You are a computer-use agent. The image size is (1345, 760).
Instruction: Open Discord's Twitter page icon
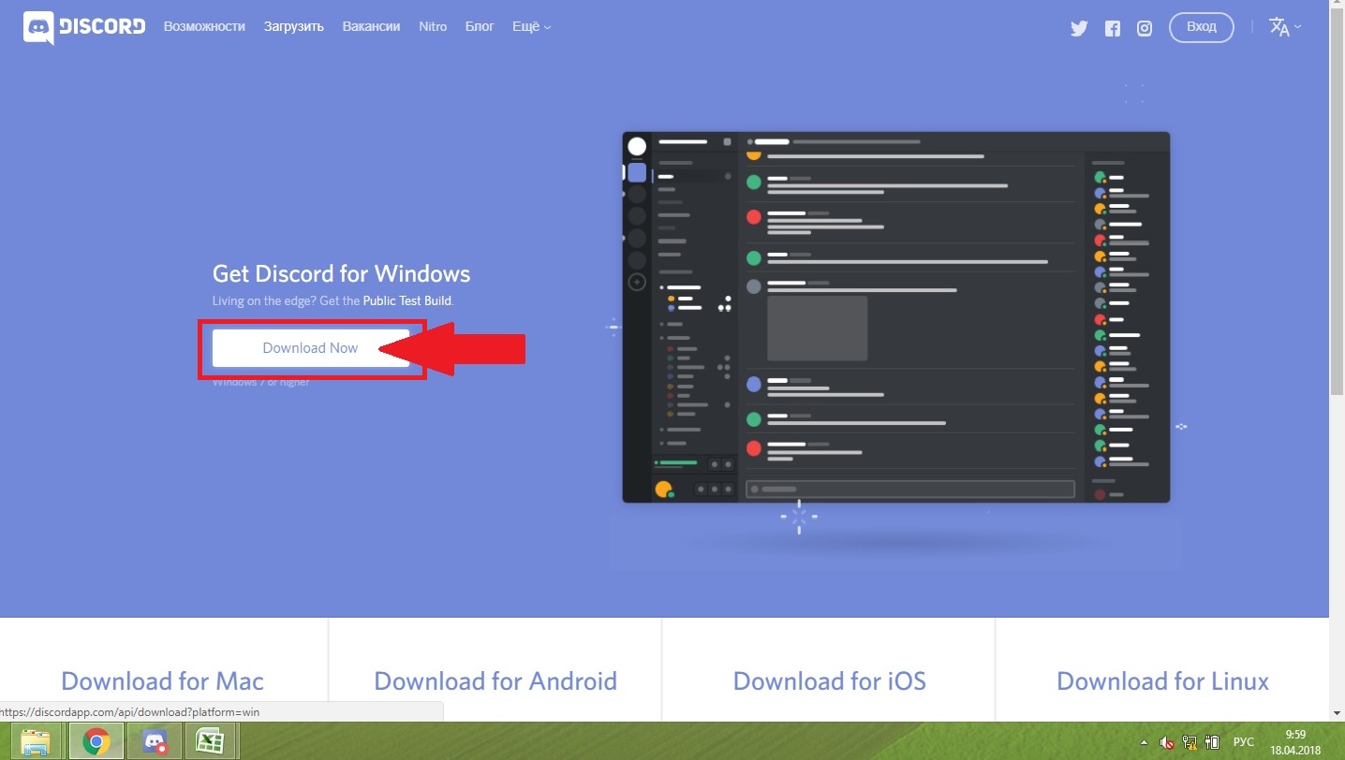tap(1079, 28)
